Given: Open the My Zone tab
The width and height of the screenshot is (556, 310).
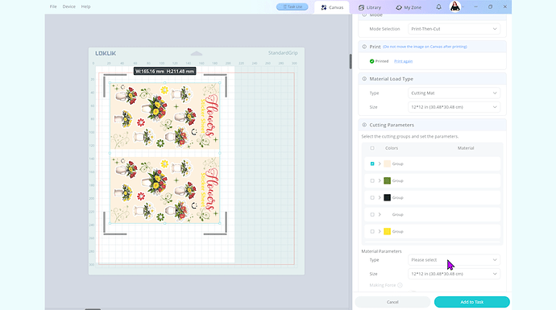Looking at the screenshot, I should [x=409, y=7].
